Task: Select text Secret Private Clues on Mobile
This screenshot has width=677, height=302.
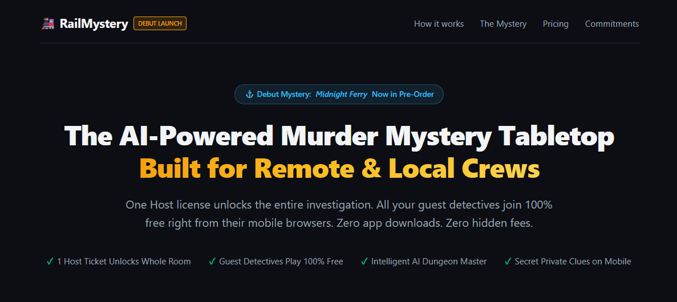Action: pyautogui.click(x=573, y=262)
